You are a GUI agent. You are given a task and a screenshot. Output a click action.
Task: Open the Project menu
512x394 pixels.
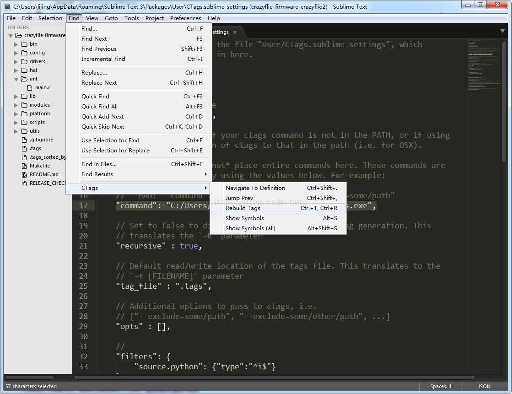pyautogui.click(x=155, y=18)
